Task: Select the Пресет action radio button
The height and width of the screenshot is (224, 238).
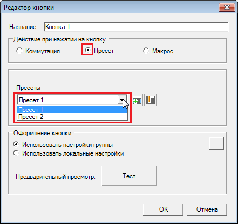Action: (x=87, y=50)
